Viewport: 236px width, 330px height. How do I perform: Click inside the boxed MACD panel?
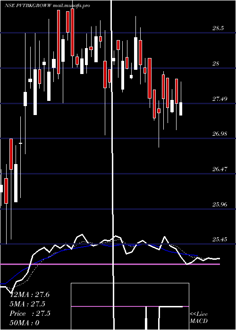coord(130,306)
